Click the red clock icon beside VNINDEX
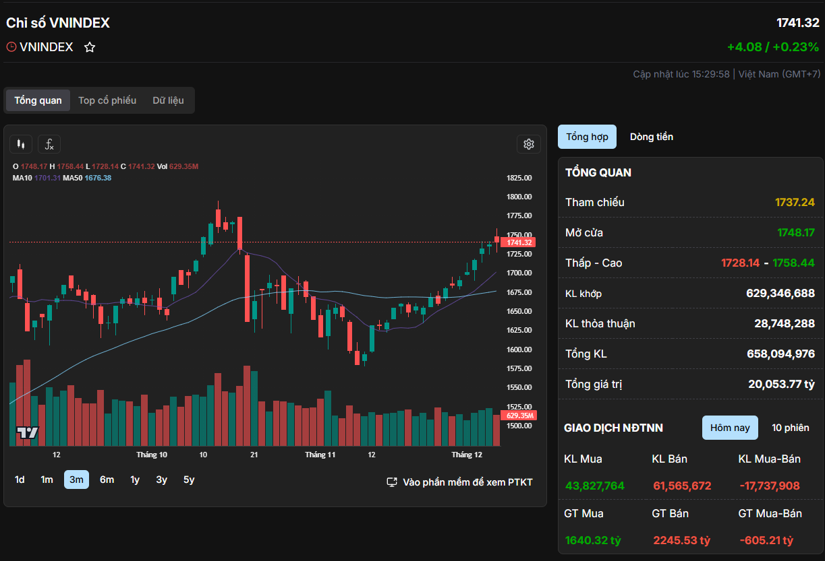 point(11,47)
